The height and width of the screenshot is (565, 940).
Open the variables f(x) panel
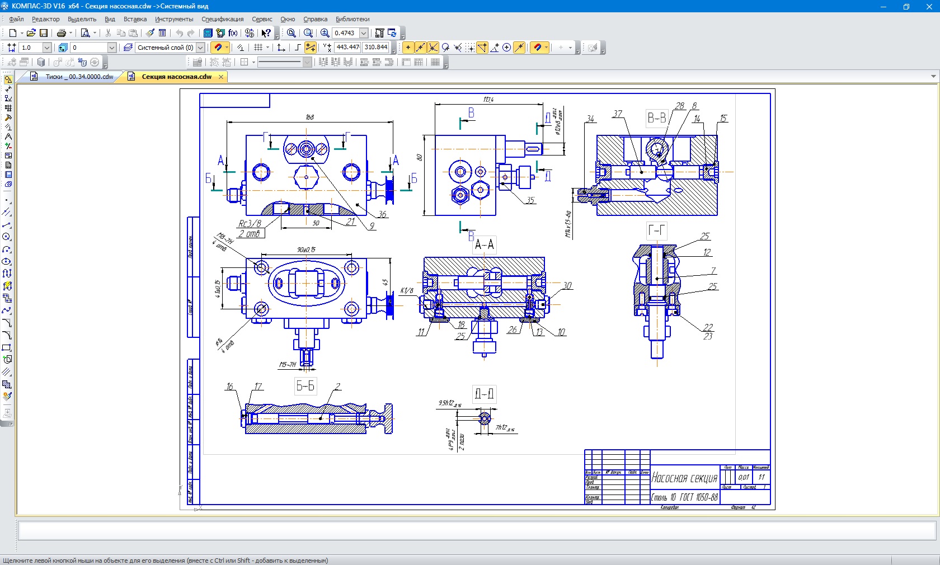[233, 33]
